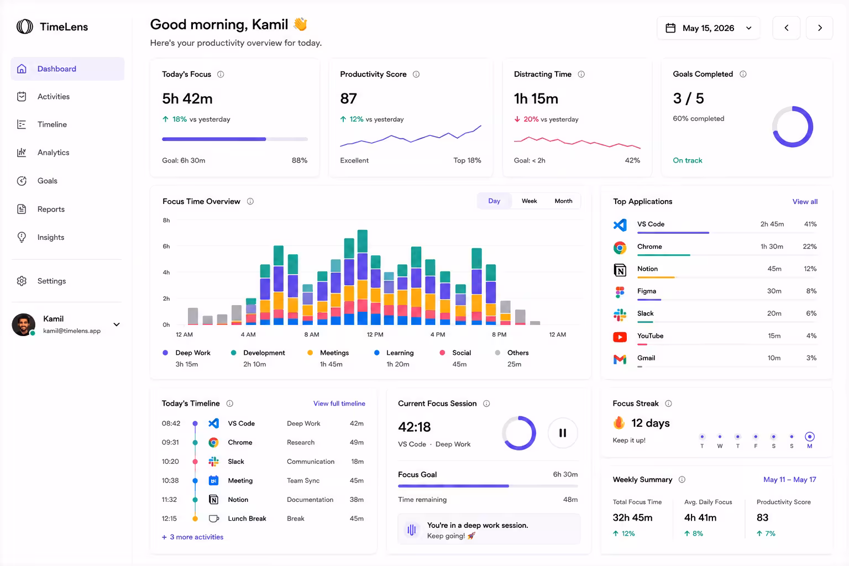
Task: Click the info icon beside Today's Timeline
Action: [x=230, y=403]
